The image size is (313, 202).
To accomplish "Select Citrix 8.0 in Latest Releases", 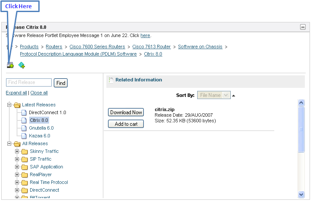I will pos(39,120).
